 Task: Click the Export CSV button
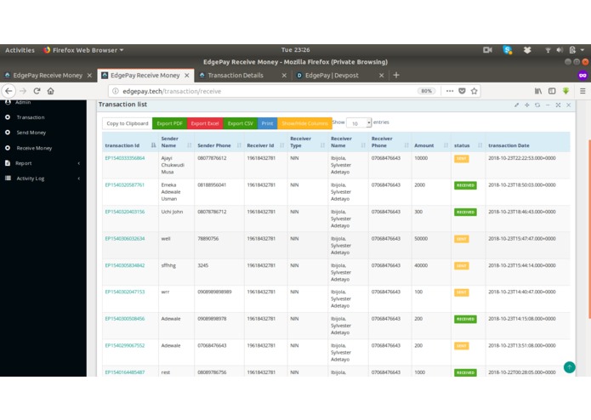click(x=240, y=123)
